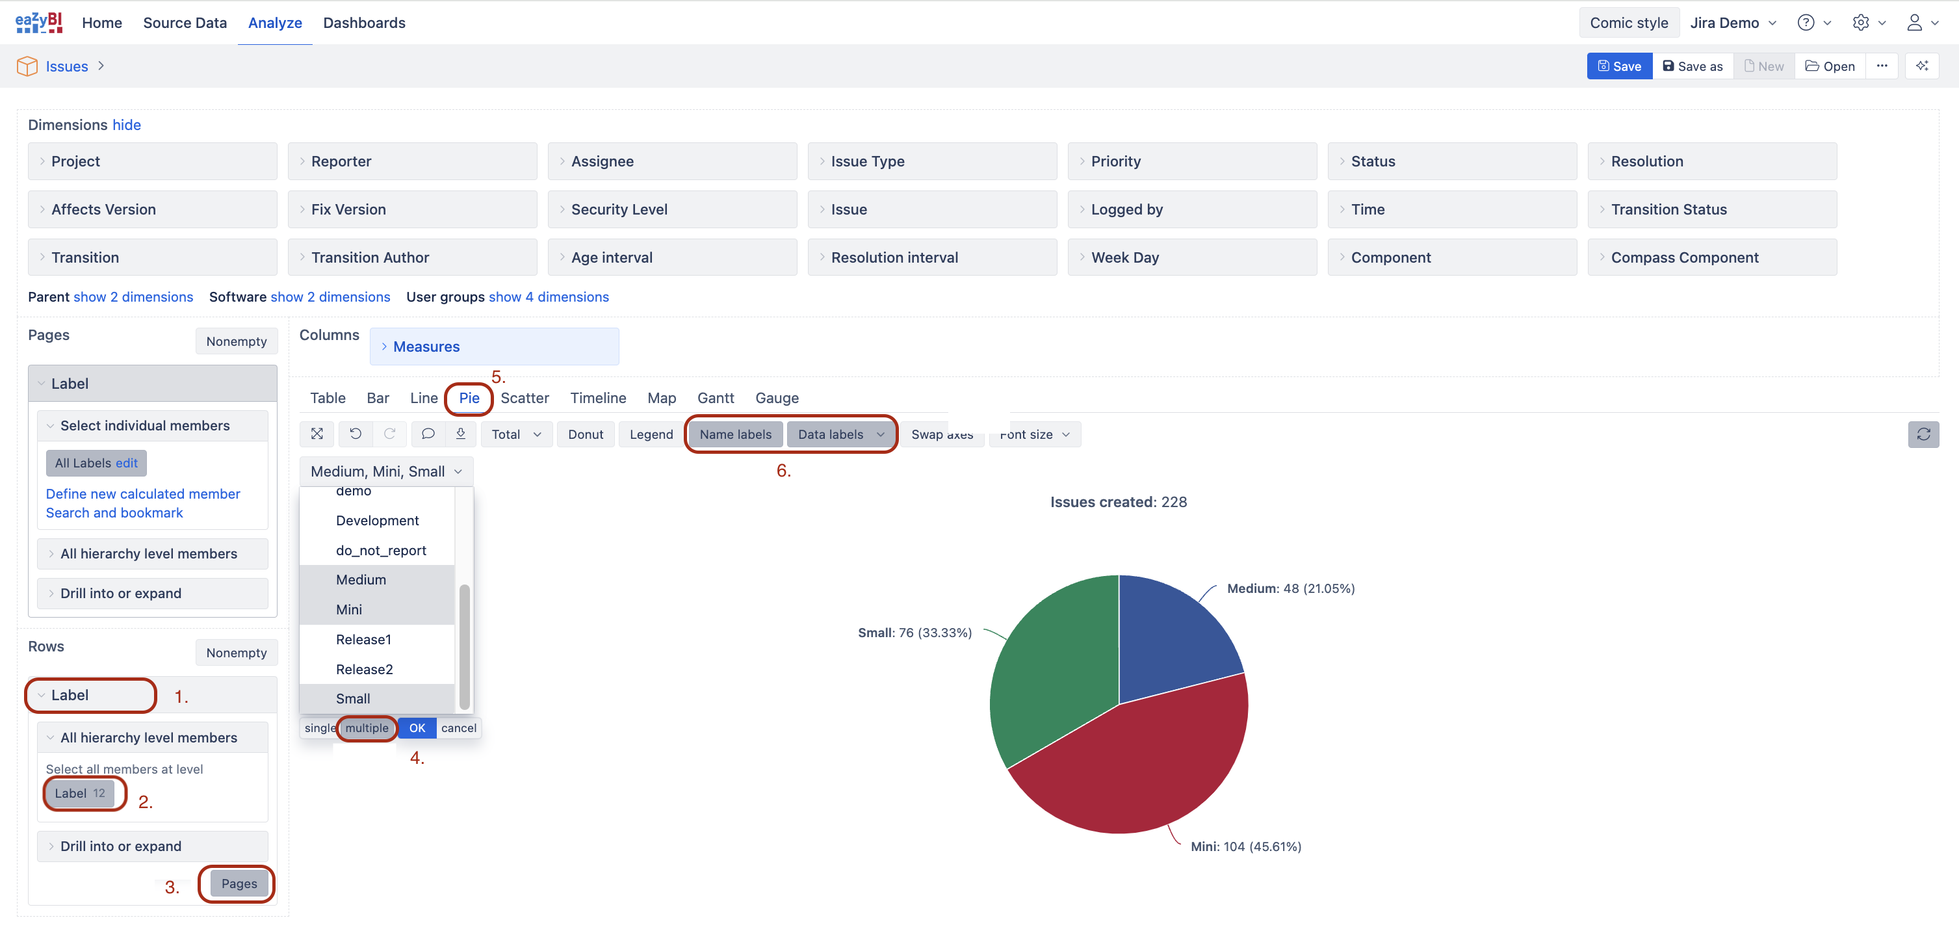Switch to the Scatter chart tab
This screenshot has height=944, width=1959.
coord(524,398)
